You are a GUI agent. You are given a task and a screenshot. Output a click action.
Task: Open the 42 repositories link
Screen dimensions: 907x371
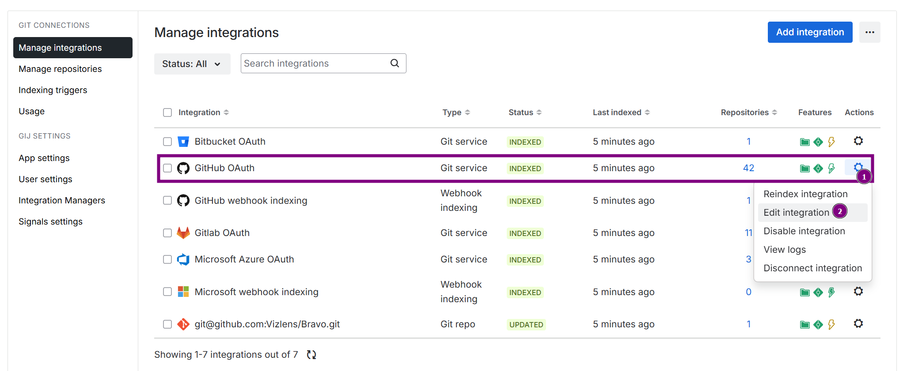pyautogui.click(x=748, y=168)
